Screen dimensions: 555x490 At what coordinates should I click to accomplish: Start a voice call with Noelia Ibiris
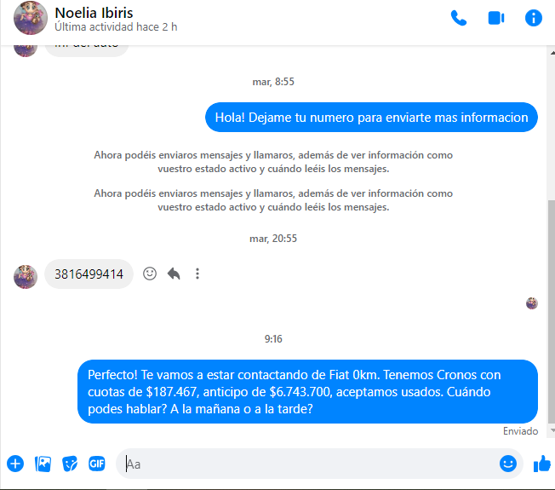(x=459, y=18)
